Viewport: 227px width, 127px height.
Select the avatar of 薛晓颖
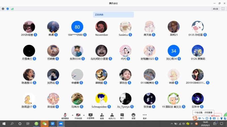[x=101, y=75]
